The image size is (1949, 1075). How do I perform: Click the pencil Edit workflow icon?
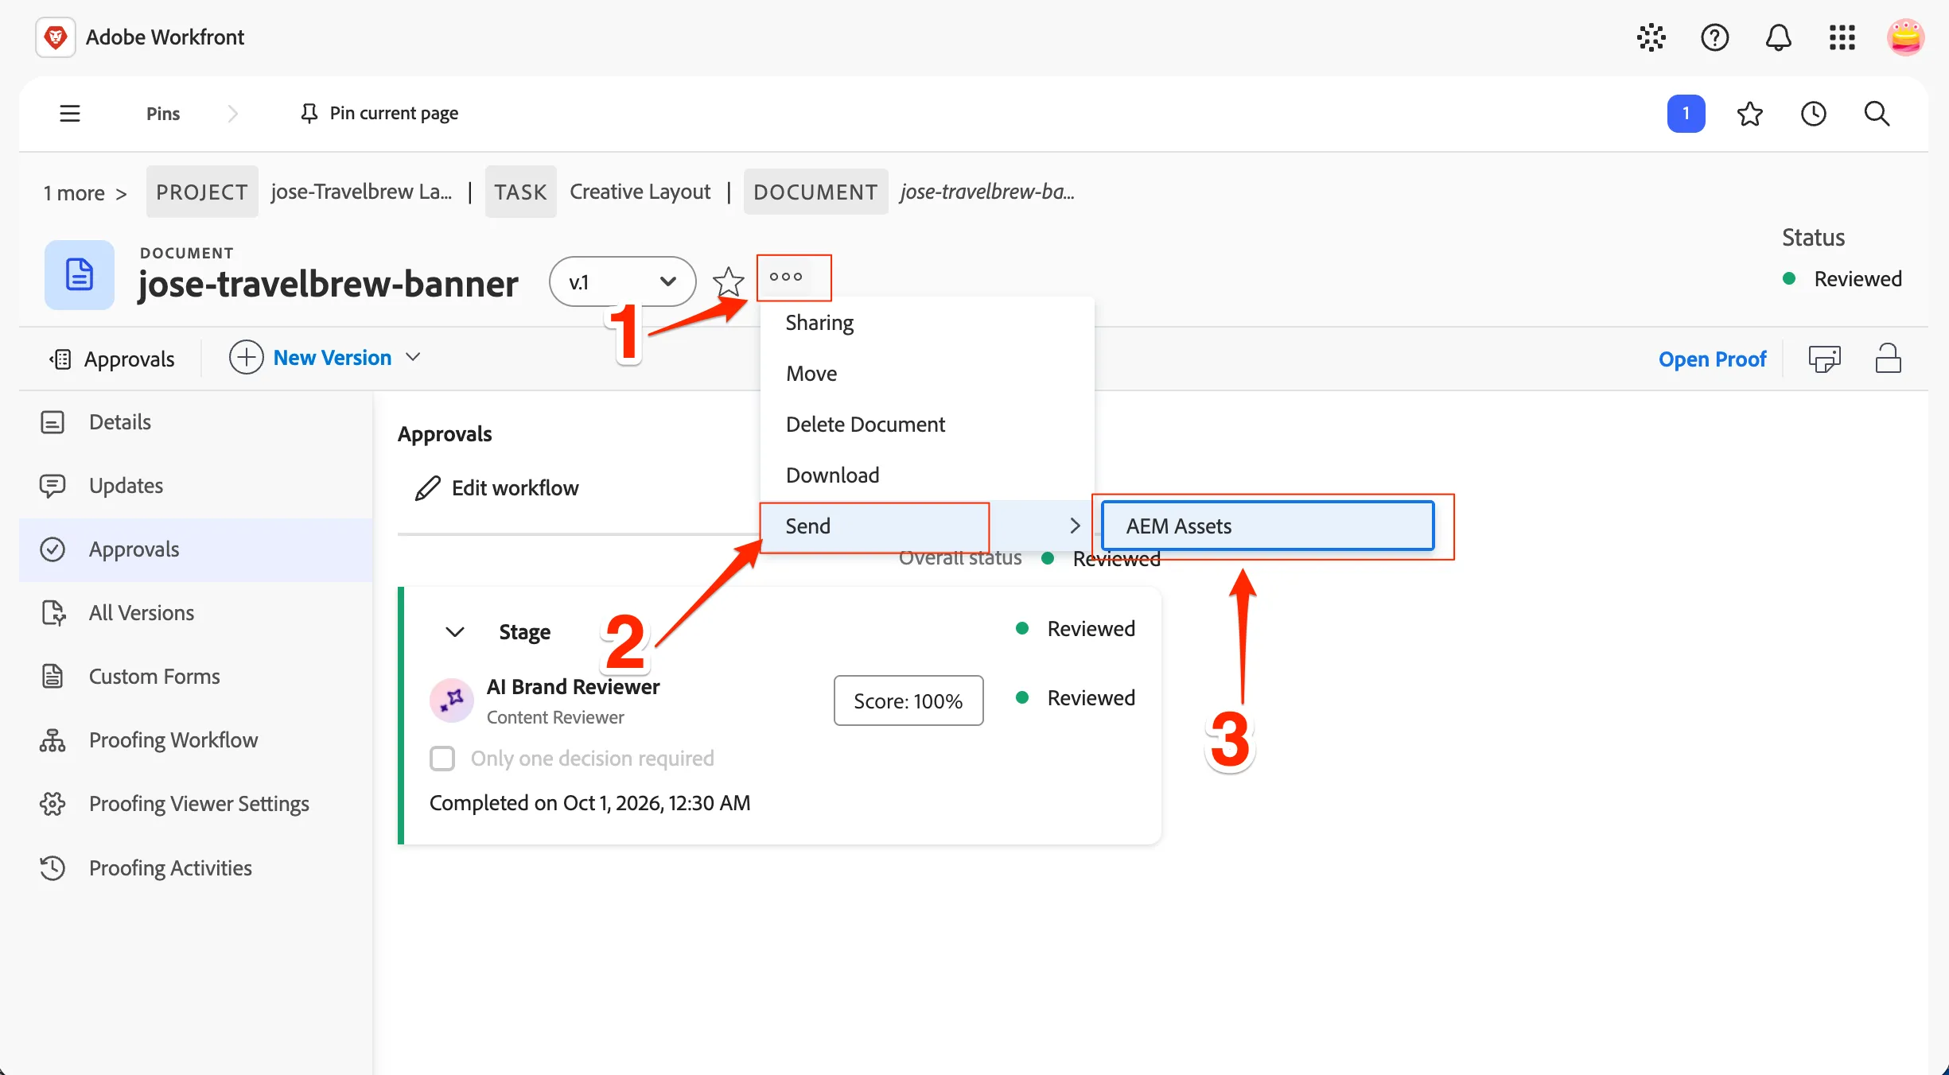tap(428, 487)
